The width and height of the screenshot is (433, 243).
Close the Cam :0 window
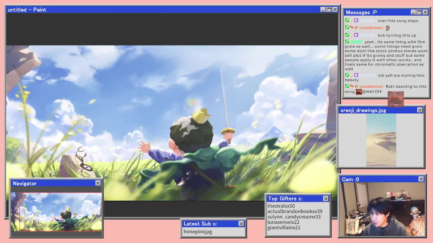(x=421, y=179)
